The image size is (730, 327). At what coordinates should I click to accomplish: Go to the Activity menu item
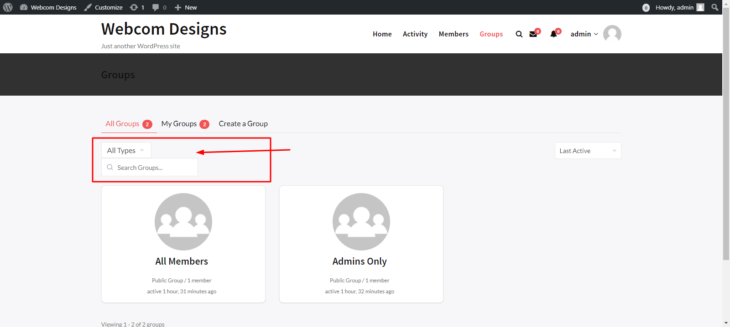(x=415, y=34)
